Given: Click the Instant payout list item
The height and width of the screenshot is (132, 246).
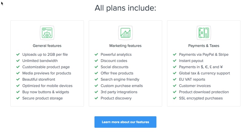Looking at the screenshot, I should coord(191,61).
